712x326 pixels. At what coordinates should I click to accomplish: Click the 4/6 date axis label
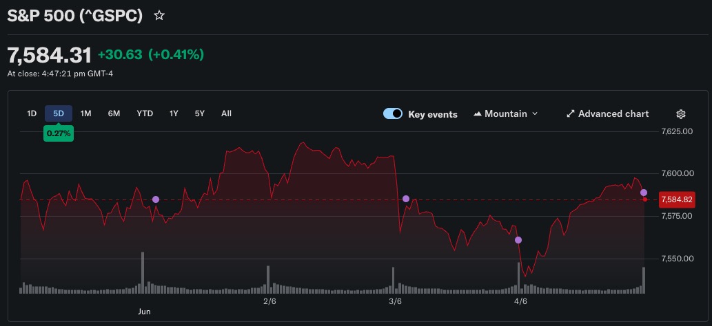coord(520,301)
